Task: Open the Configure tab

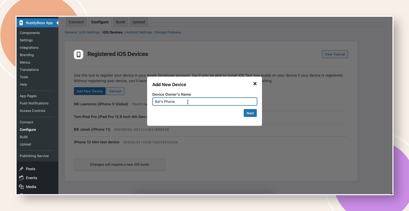Action: (x=100, y=22)
